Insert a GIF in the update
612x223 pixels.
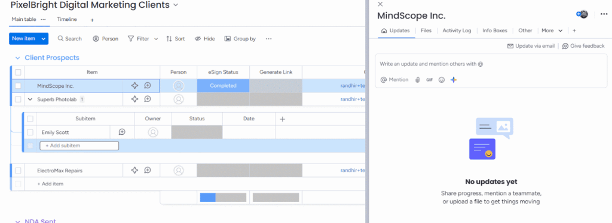[x=429, y=79]
